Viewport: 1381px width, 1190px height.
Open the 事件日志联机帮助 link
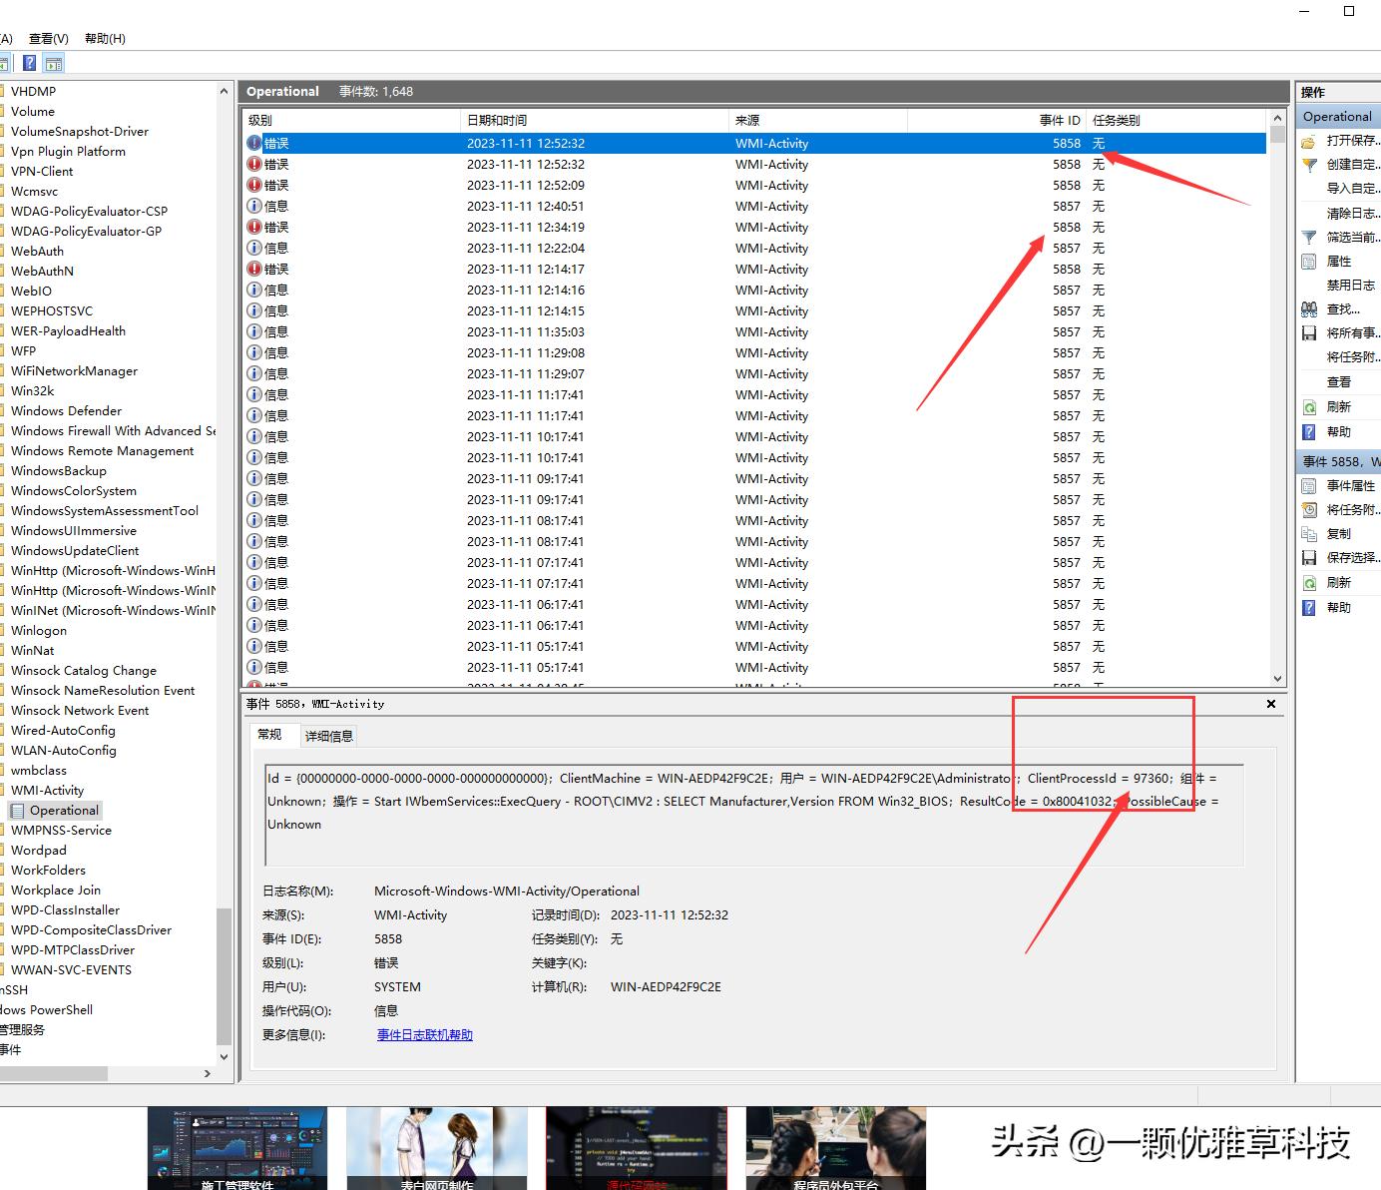(424, 1035)
